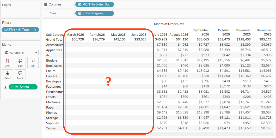Screen dimensions: 276x138
Task: Click the delta icon on the filter pill
Action: point(35,30)
